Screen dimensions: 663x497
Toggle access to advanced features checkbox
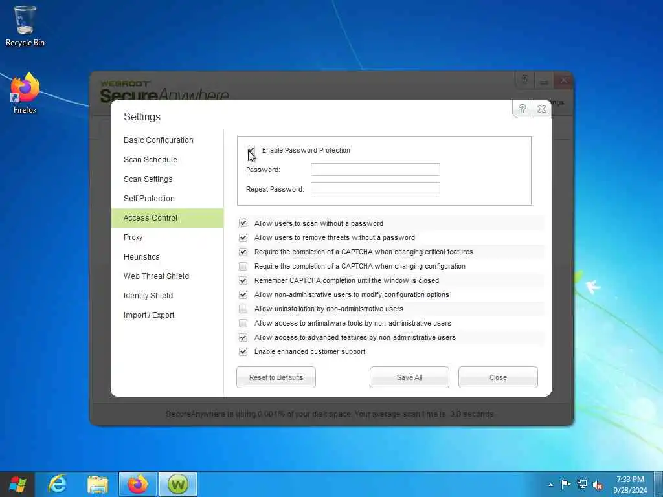coord(243,337)
